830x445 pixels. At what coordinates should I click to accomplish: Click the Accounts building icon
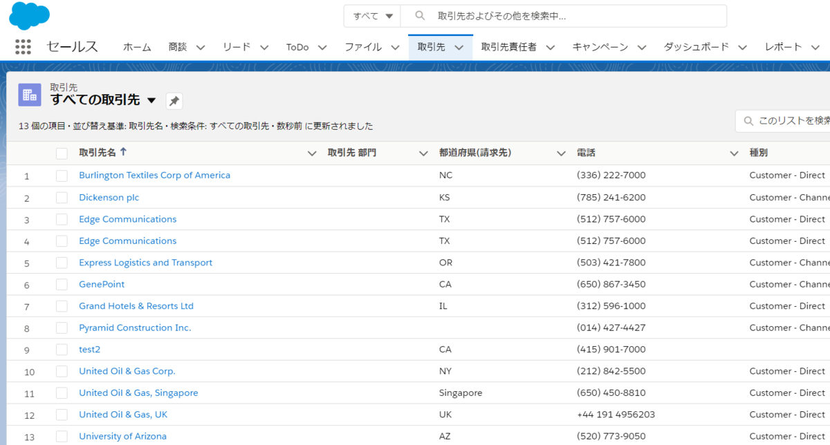pos(30,95)
